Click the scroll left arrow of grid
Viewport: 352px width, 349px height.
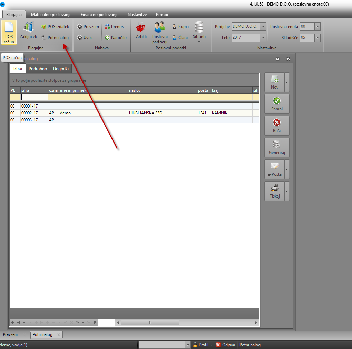tap(118, 322)
